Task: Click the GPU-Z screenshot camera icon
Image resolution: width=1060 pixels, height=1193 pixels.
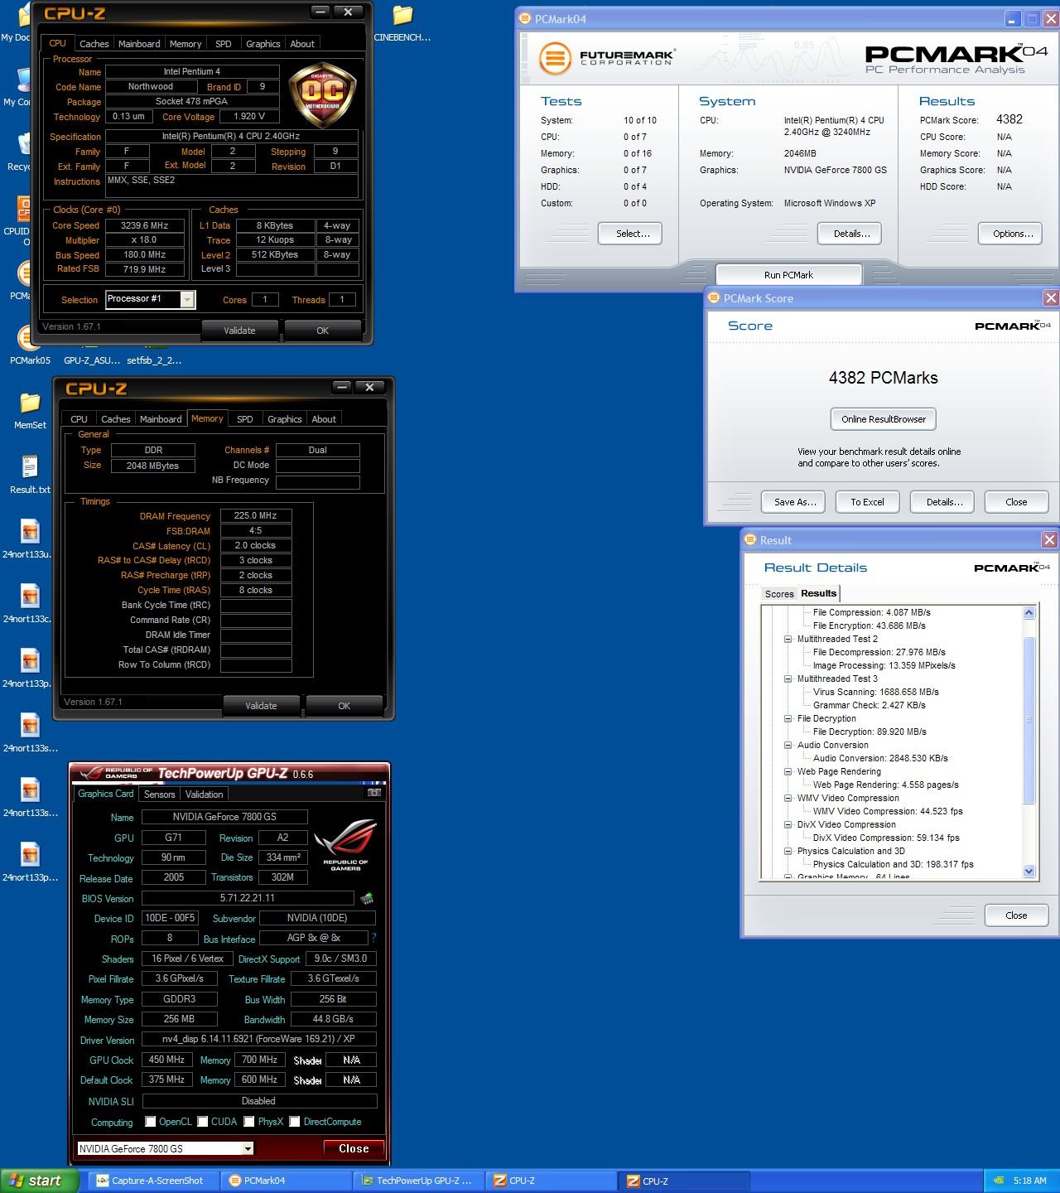Action: pos(374,793)
